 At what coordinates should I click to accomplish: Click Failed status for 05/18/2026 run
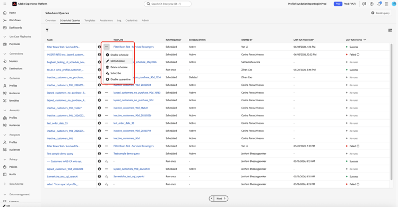[352, 184]
